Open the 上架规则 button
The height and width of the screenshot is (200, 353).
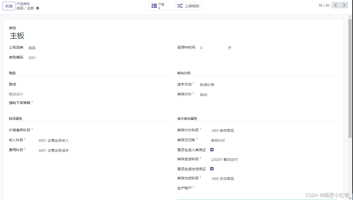coord(189,6)
